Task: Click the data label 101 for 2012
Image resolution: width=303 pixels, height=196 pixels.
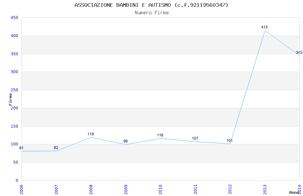Action: point(229,140)
